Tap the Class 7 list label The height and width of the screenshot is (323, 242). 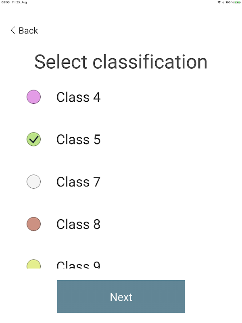pyautogui.click(x=78, y=182)
